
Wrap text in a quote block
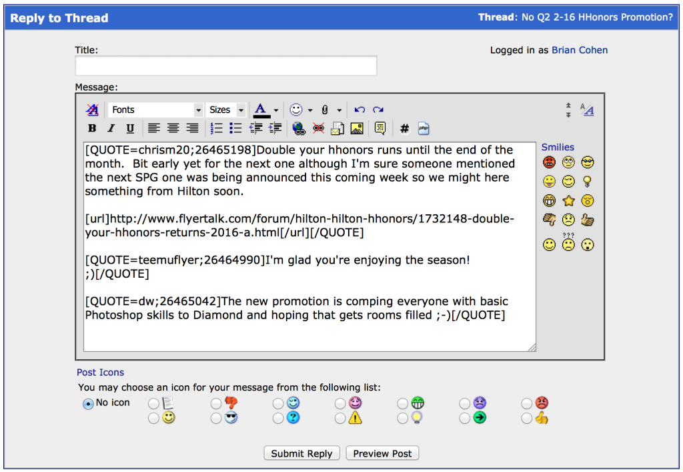tap(379, 128)
